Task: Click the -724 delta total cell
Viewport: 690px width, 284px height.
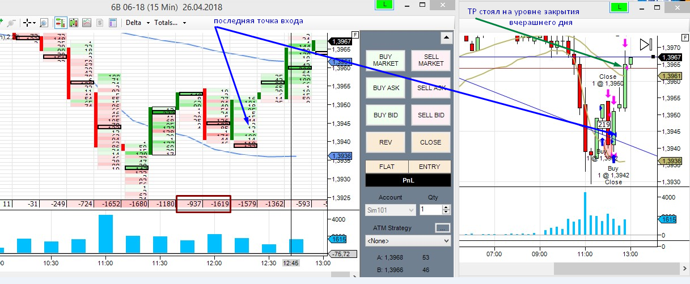Action: click(x=82, y=204)
